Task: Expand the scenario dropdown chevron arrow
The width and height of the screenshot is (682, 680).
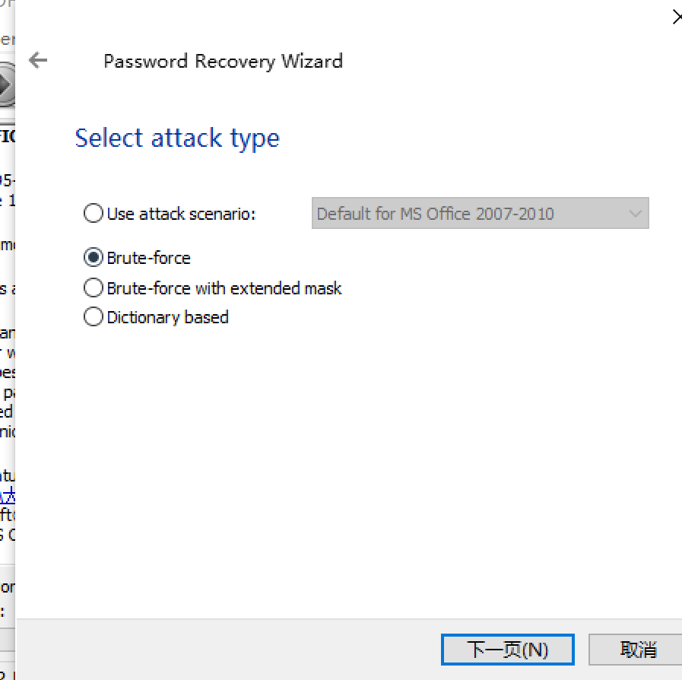Action: (x=636, y=214)
